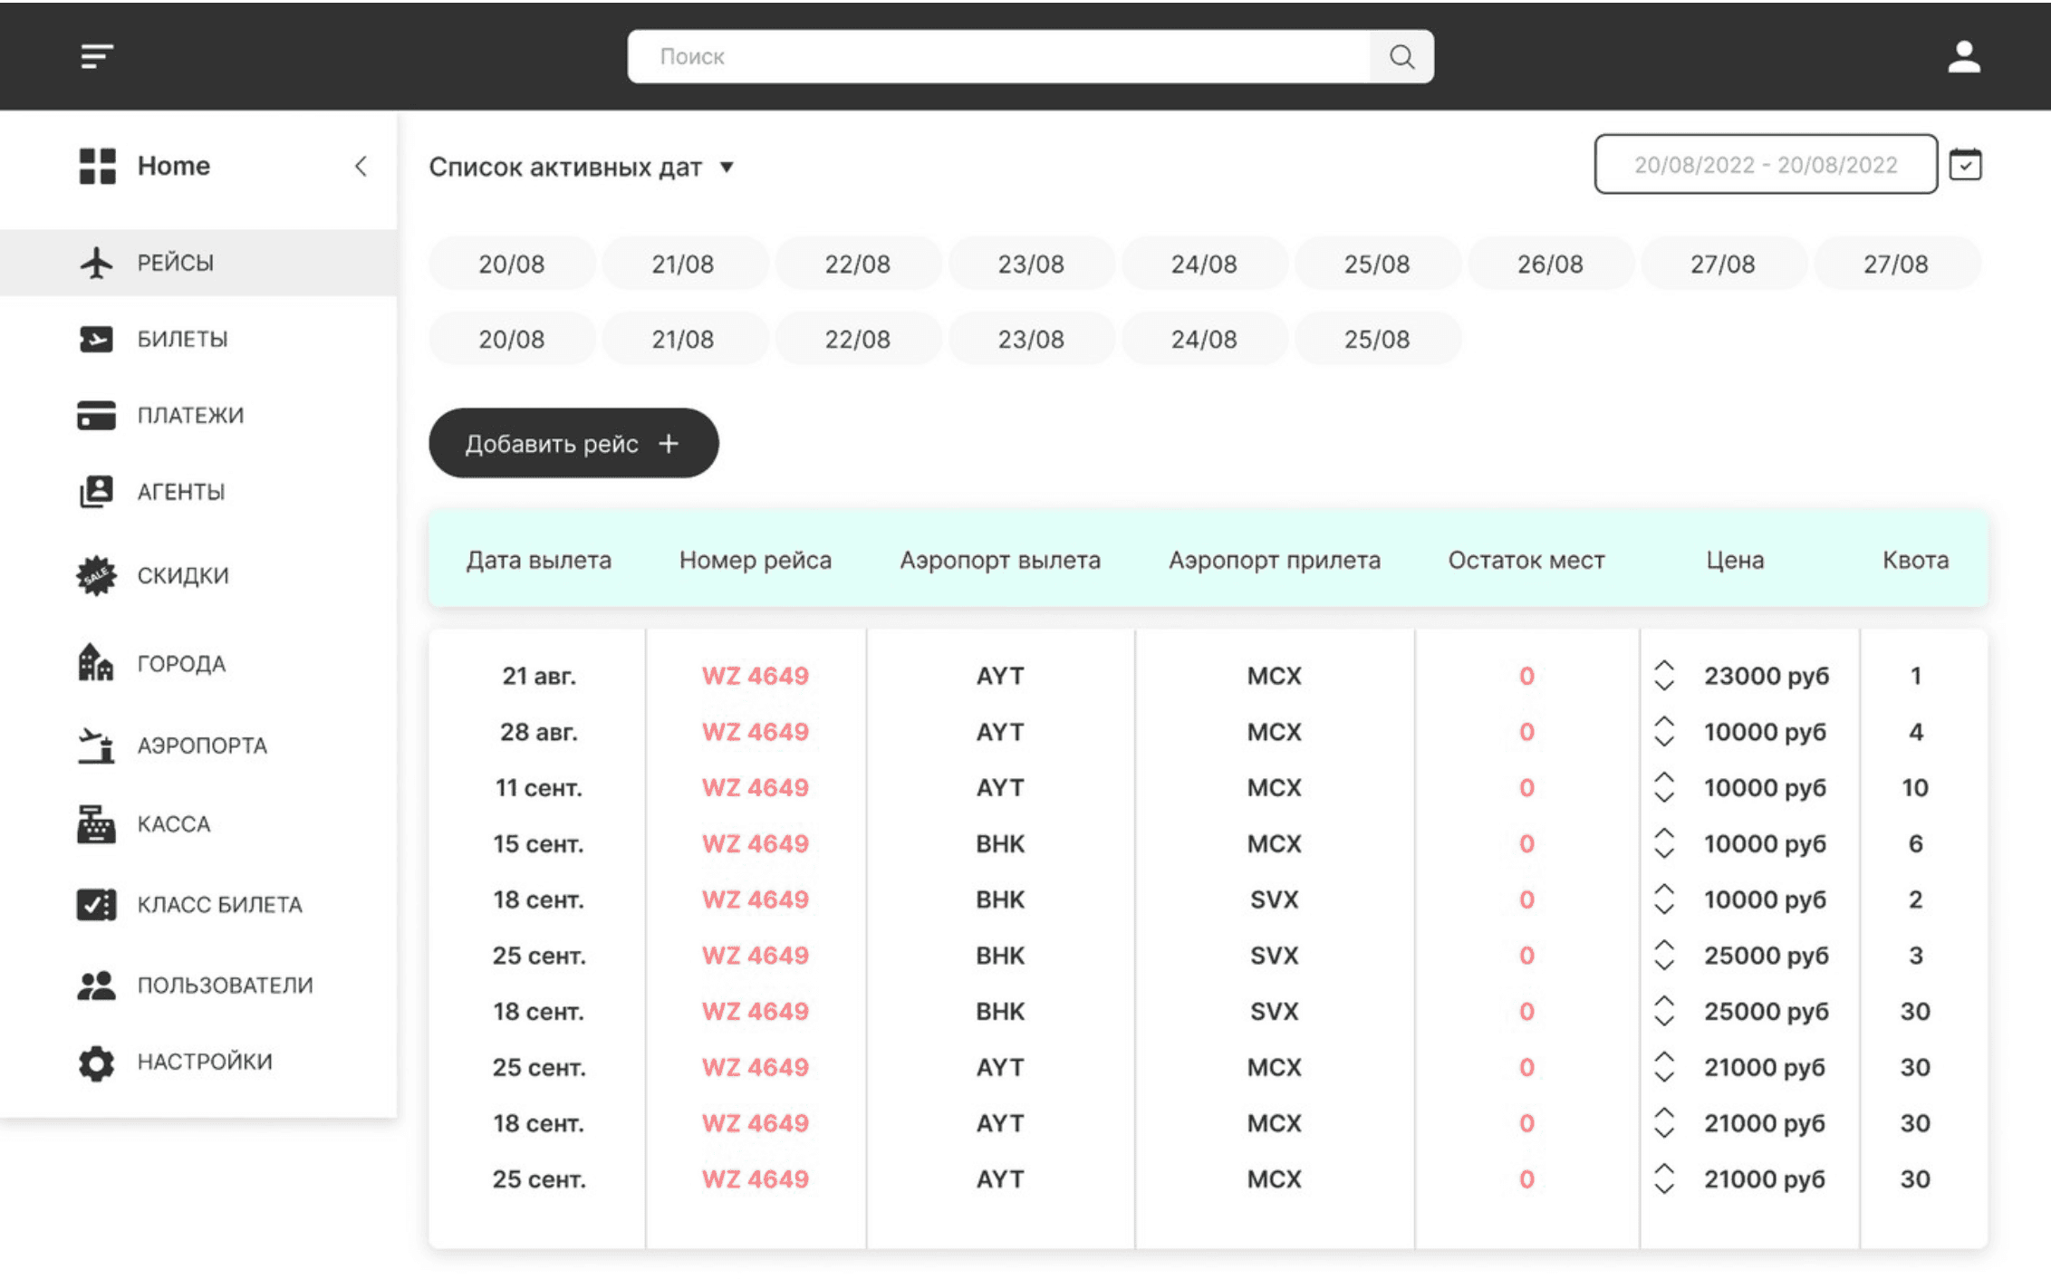Click the sale badge icon for Скидки
Image resolution: width=2051 pixels, height=1279 pixels.
pos(96,575)
